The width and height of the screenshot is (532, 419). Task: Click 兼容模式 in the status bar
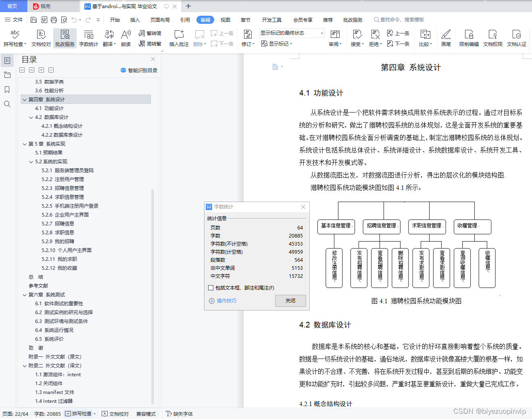click(146, 414)
